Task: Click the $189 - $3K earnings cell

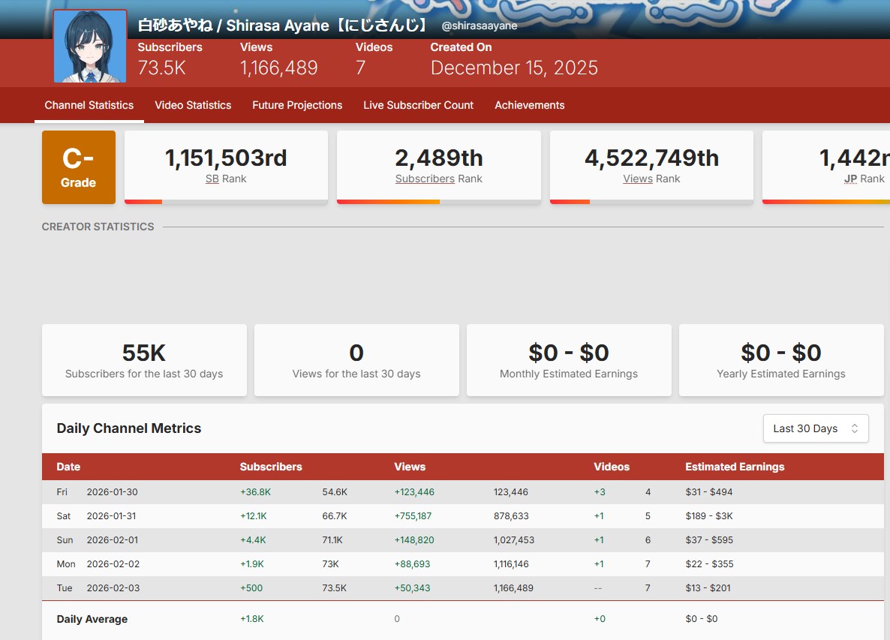Action: click(x=709, y=515)
